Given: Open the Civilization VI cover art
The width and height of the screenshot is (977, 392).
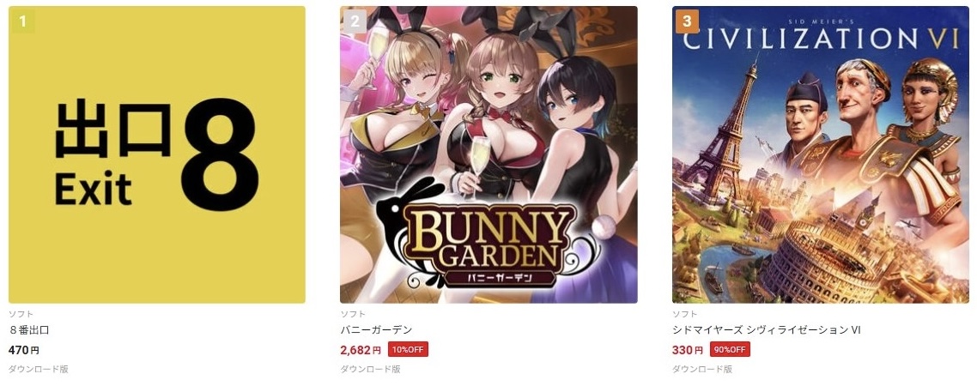Looking at the screenshot, I should (821, 155).
